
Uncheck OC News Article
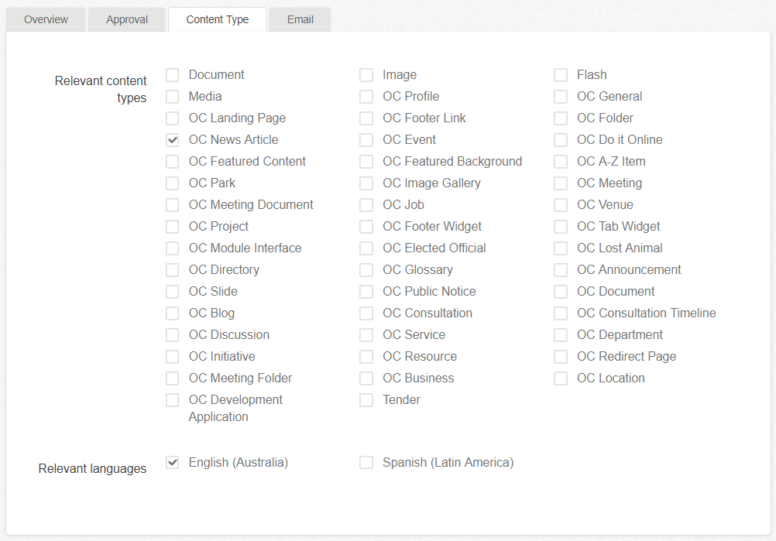(172, 139)
